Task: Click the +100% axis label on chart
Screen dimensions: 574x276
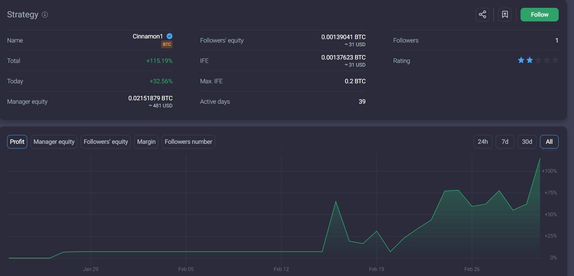Action: pyautogui.click(x=549, y=171)
